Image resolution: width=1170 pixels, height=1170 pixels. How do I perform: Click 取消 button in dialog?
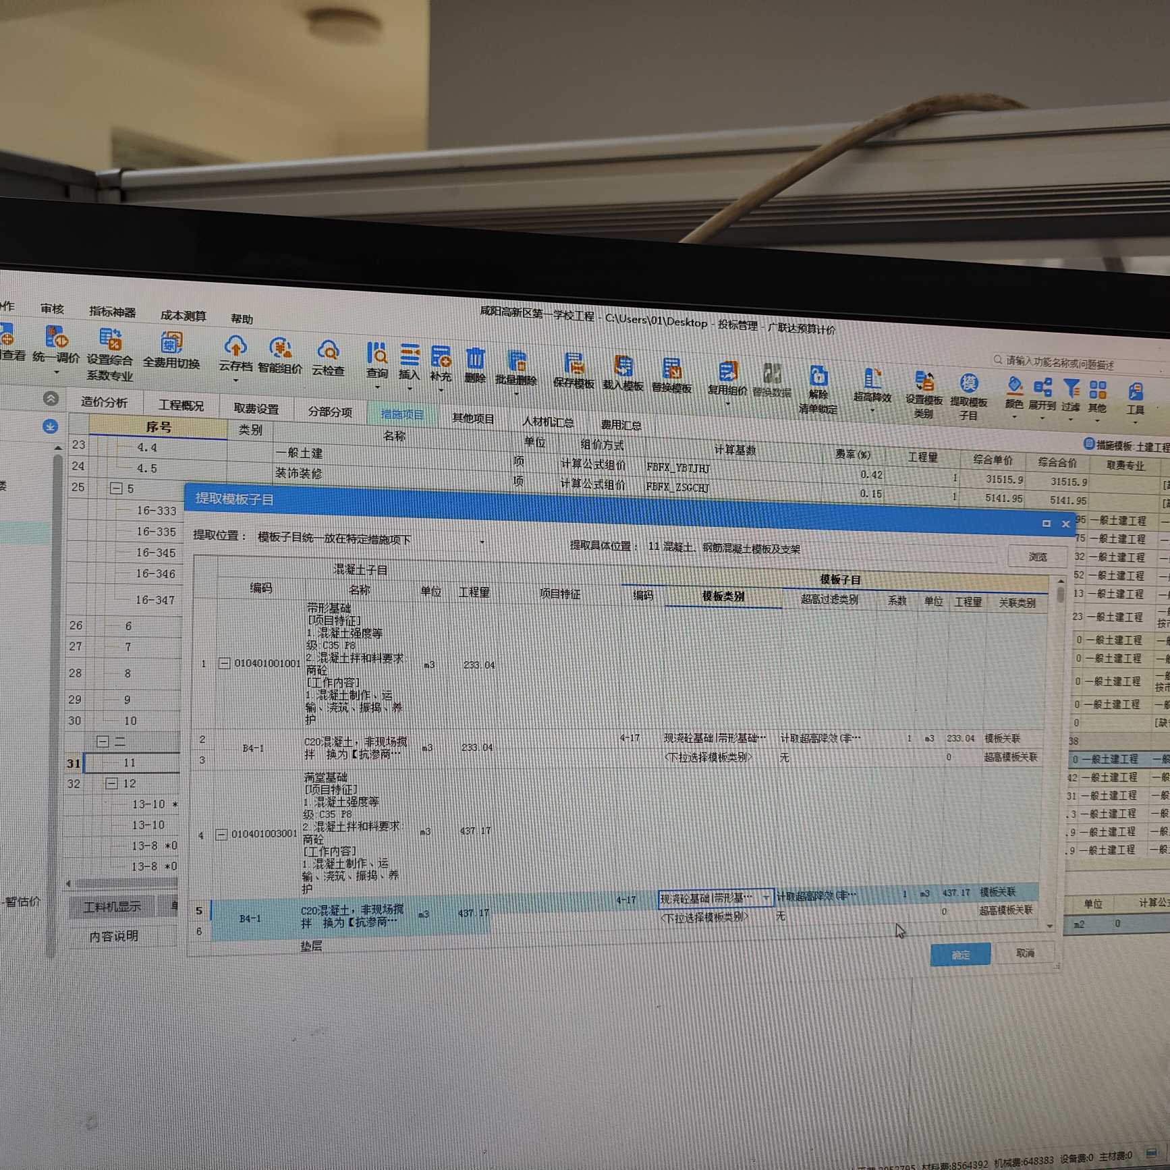click(x=1025, y=953)
